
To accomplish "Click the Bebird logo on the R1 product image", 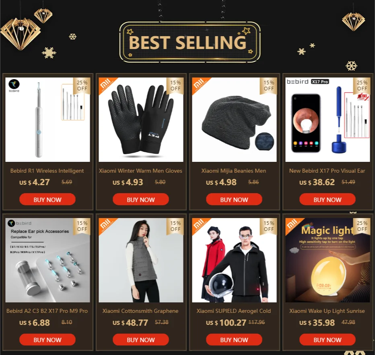I will (x=14, y=86).
